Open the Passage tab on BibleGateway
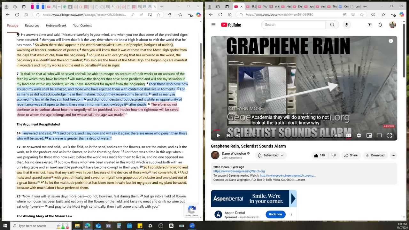 pyautogui.click(x=12, y=26)
